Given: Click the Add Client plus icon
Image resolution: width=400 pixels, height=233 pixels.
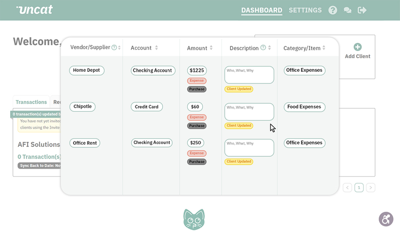Looking at the screenshot, I should 357,47.
